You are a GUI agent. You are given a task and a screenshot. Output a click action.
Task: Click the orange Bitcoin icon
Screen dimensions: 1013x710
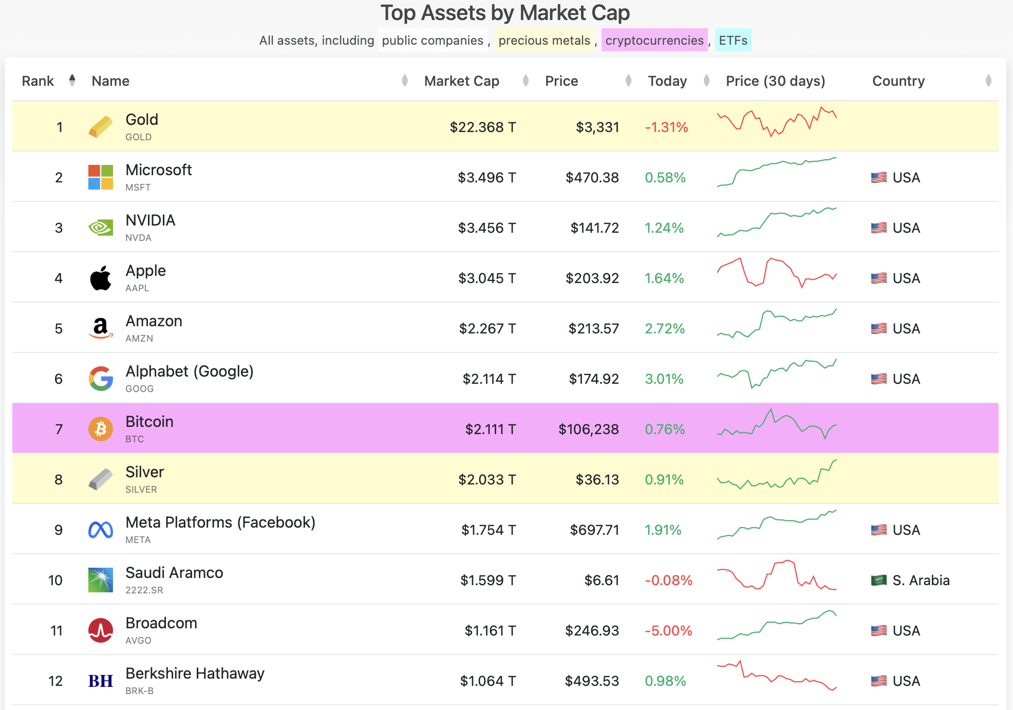[x=101, y=429]
